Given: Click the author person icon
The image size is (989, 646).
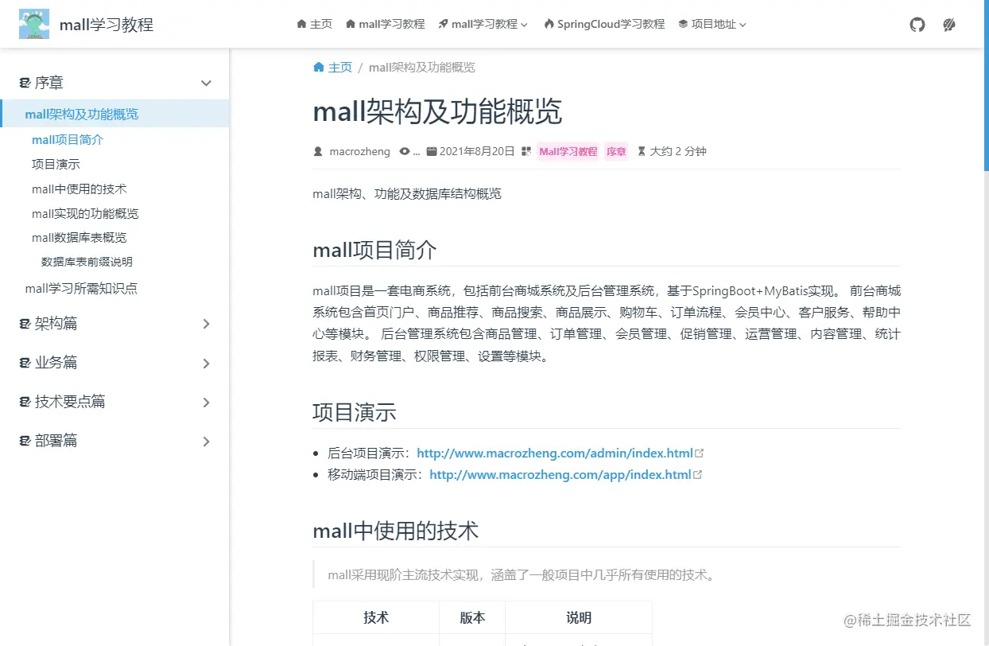Looking at the screenshot, I should click(x=318, y=151).
